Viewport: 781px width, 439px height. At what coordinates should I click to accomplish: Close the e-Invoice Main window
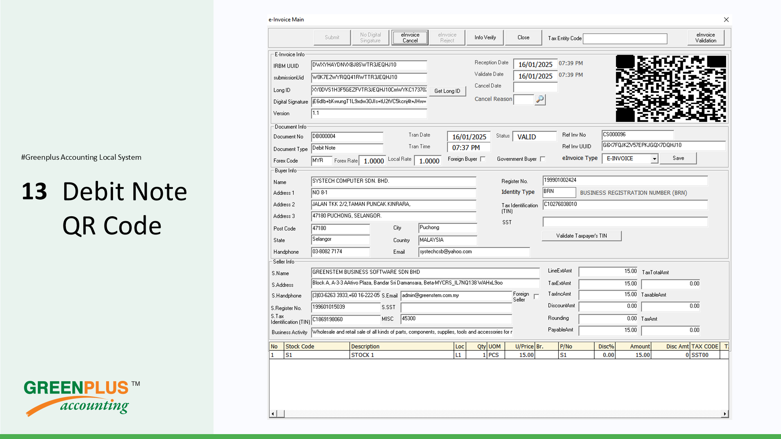(726, 20)
